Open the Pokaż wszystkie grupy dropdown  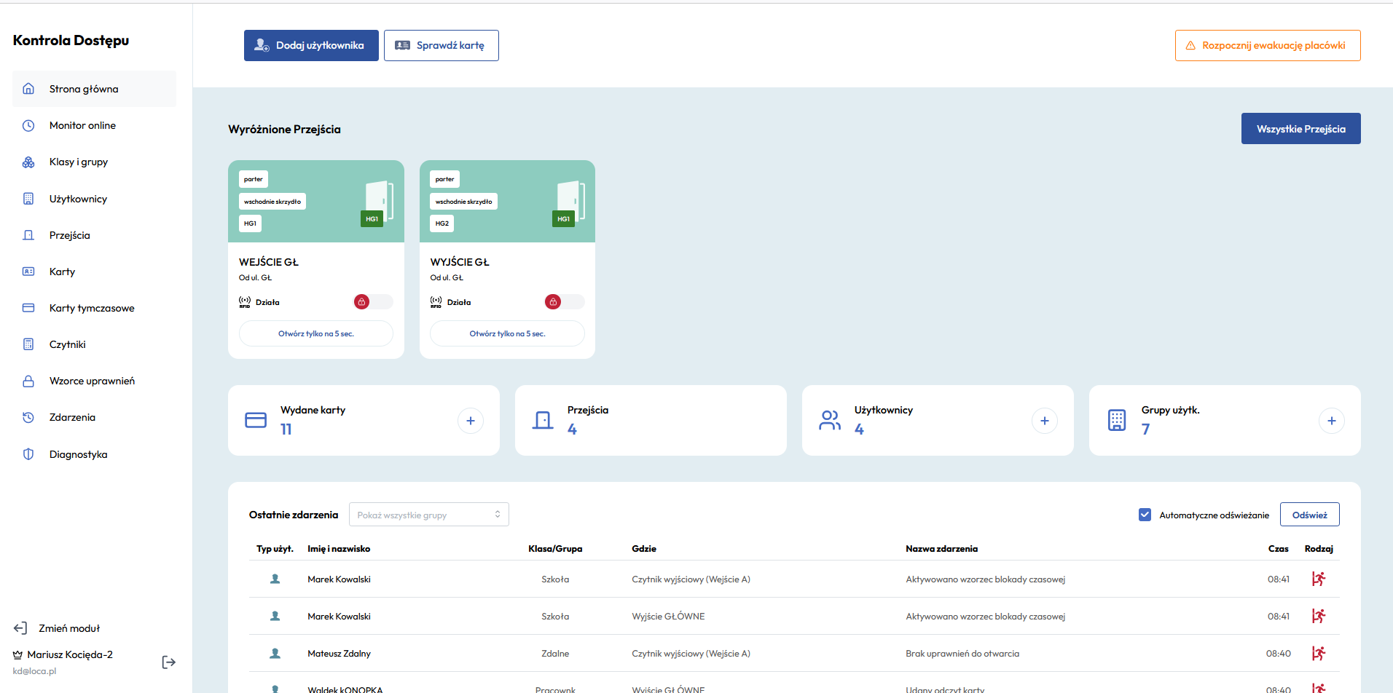428,515
